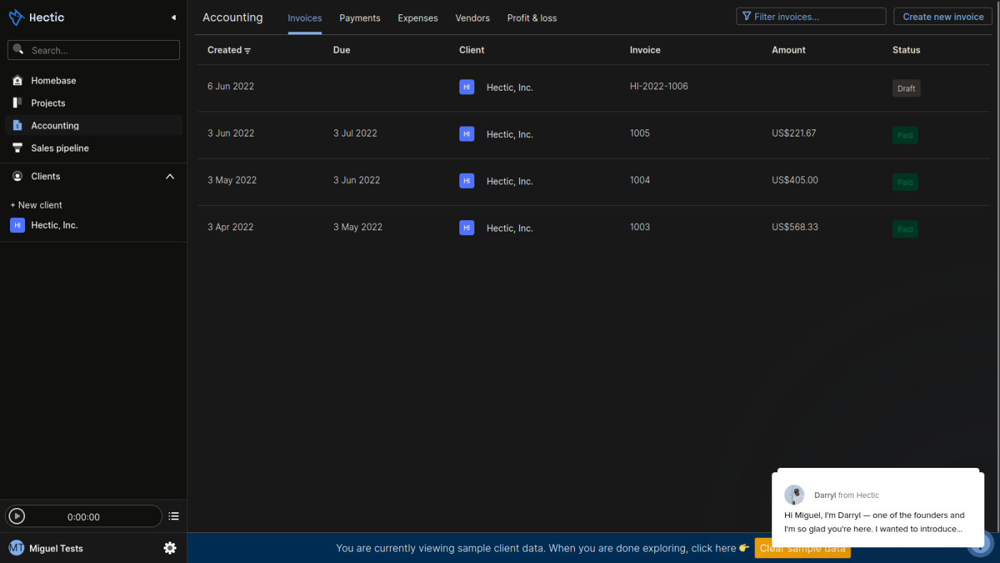The height and width of the screenshot is (563, 1000).
Task: Sort by the Due column header
Action: click(342, 50)
